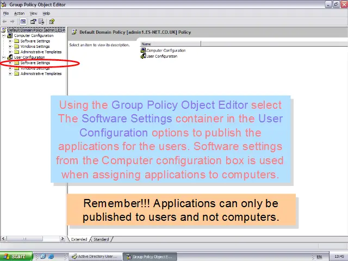
Task: Click the Help toolbar icon
Action: tap(52, 22)
